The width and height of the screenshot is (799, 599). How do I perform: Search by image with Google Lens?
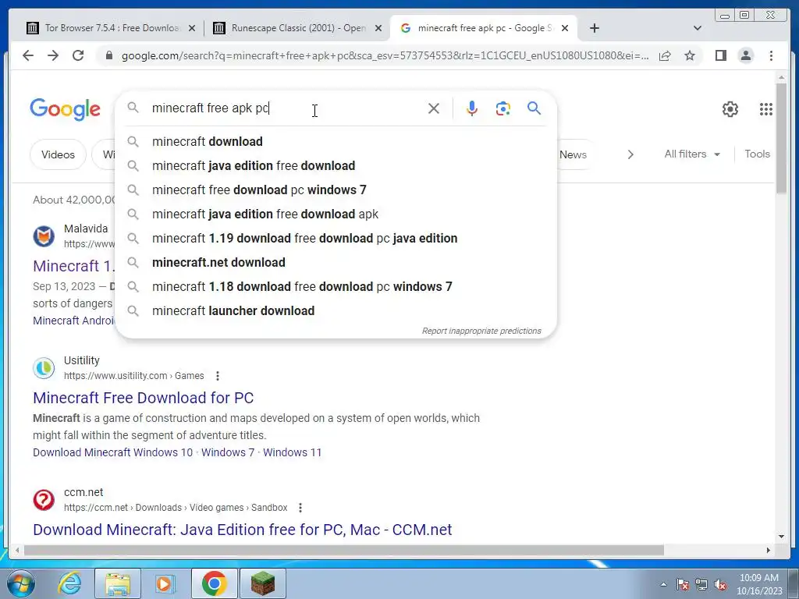[x=503, y=108]
